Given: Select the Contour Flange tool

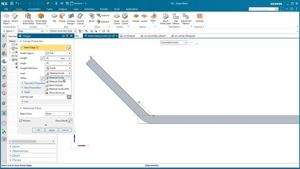Looking at the screenshot, I should [71, 19].
